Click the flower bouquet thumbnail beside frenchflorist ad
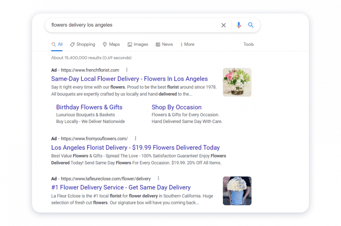This screenshot has width=341, height=226. pos(237,82)
